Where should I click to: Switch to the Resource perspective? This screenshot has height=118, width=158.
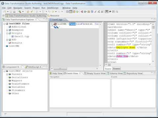(54, 16)
